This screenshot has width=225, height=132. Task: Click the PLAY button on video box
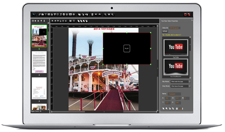point(127,48)
